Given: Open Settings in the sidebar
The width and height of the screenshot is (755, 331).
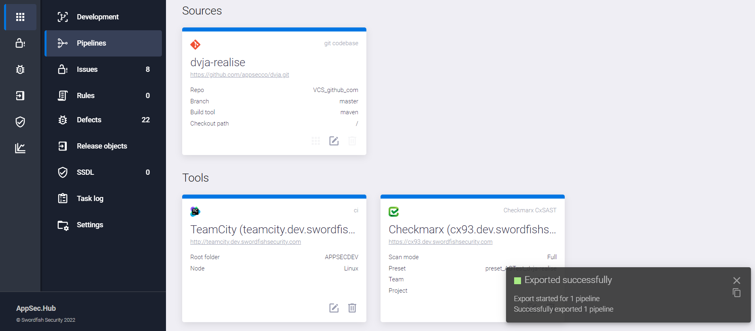Looking at the screenshot, I should click(x=90, y=225).
